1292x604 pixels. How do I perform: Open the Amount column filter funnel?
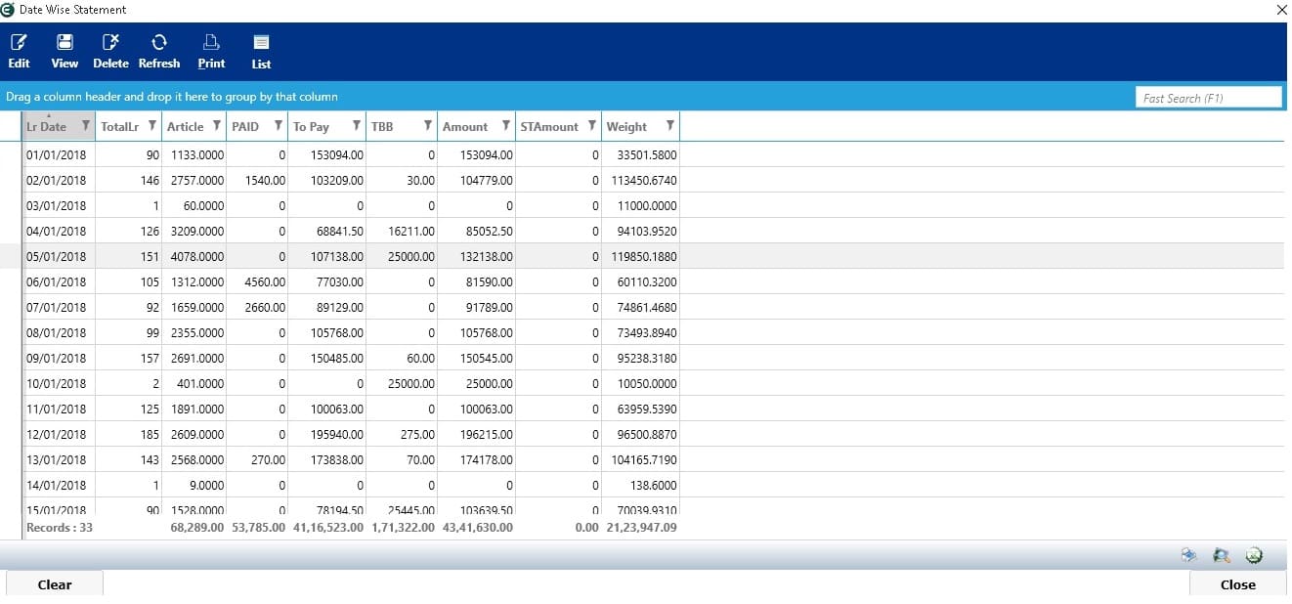pyautogui.click(x=506, y=126)
